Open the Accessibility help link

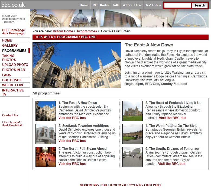point(14,19)
